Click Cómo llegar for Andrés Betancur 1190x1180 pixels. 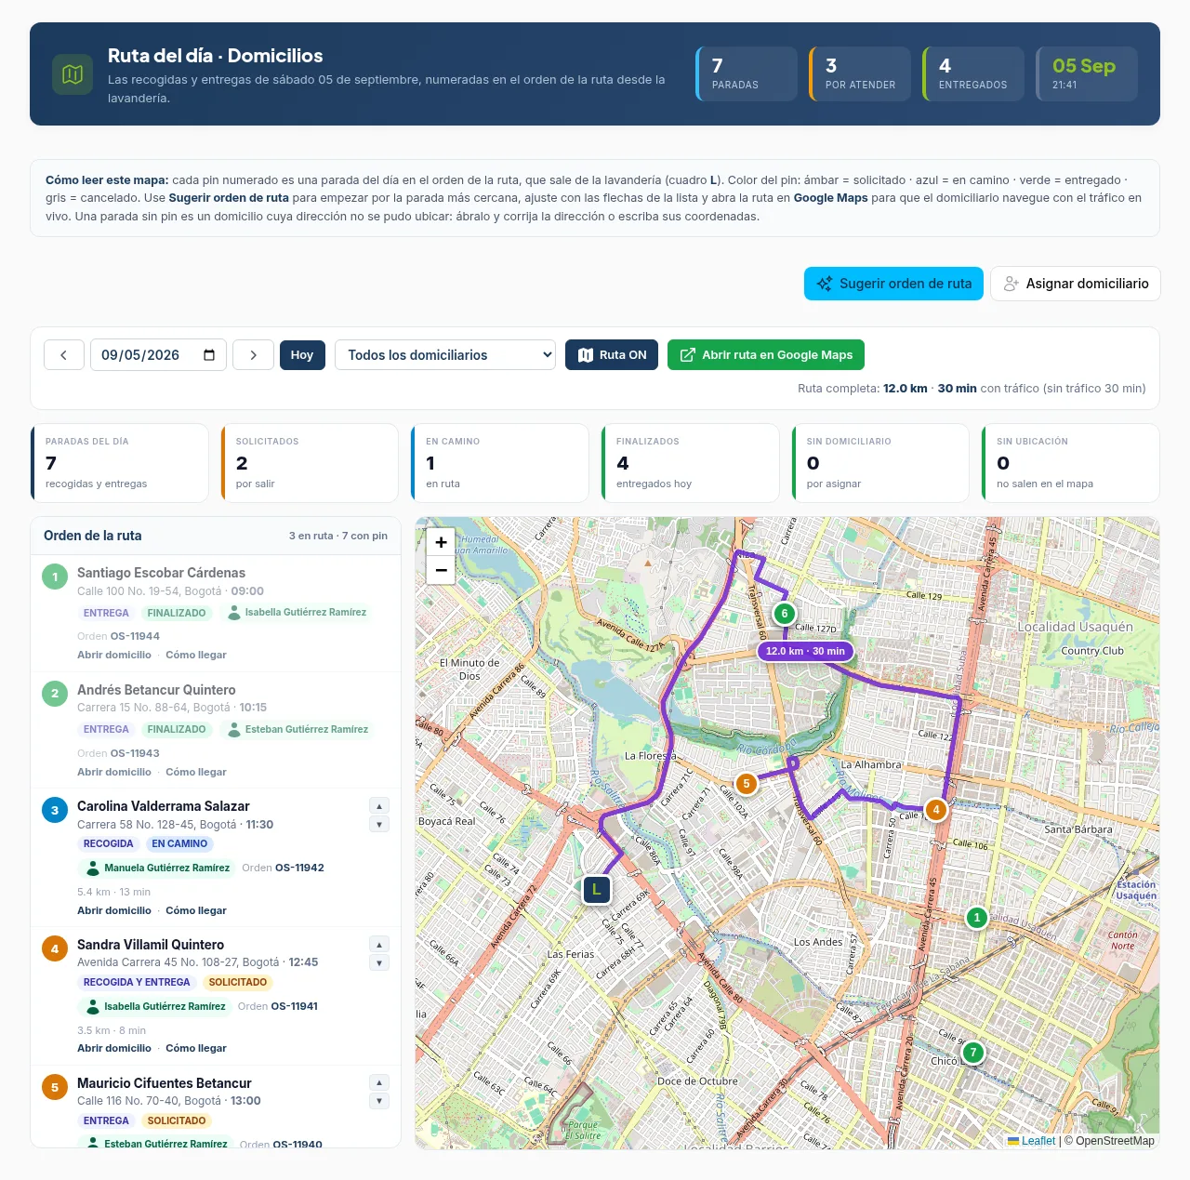196,773
